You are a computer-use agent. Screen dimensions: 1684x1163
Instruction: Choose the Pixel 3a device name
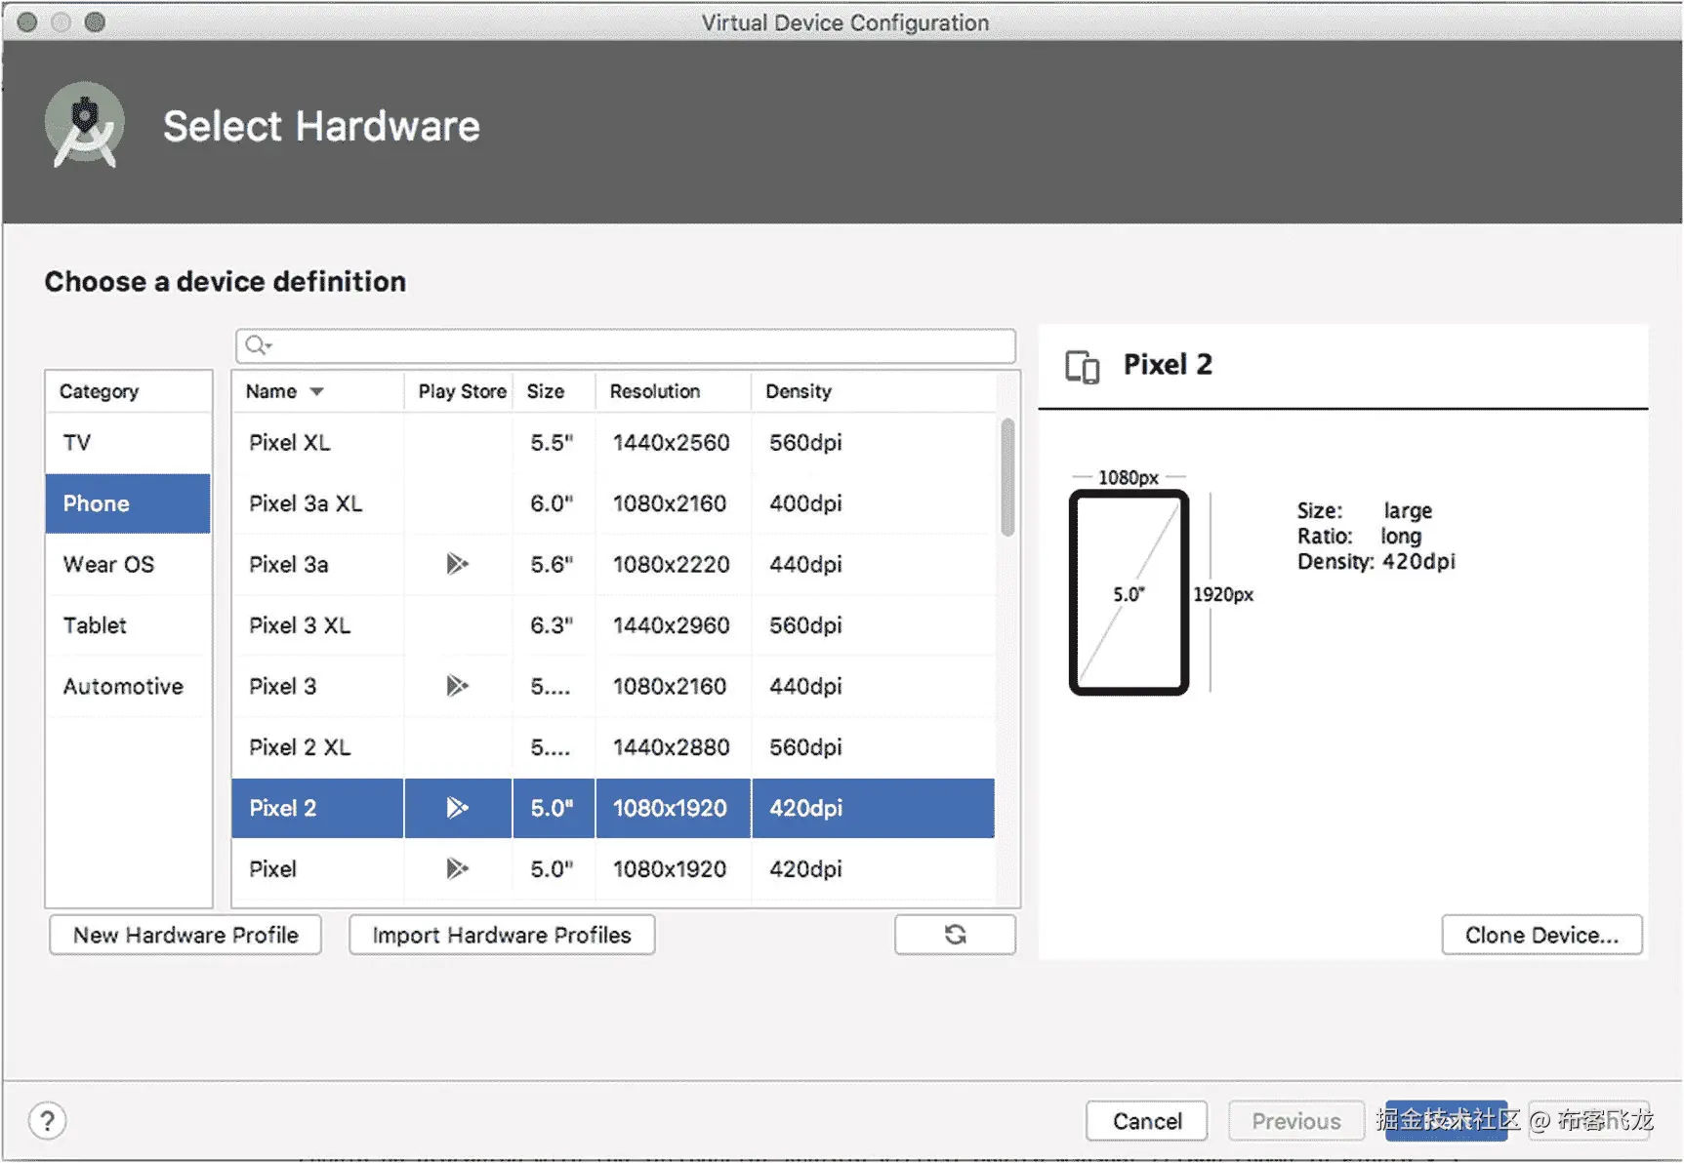(288, 564)
